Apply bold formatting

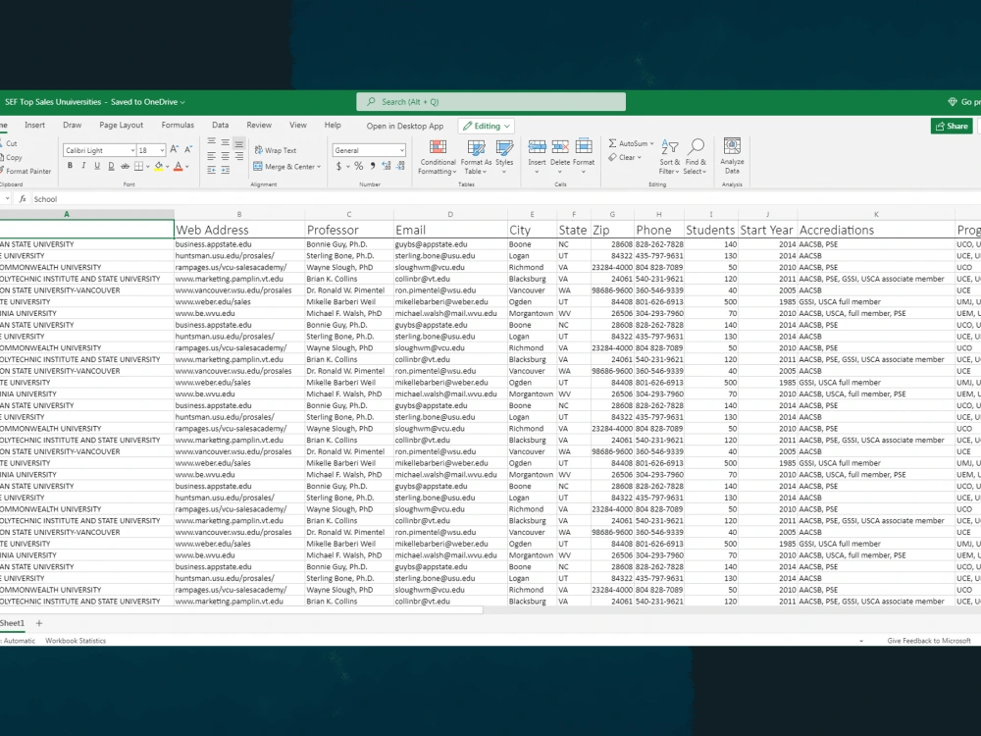[x=70, y=166]
